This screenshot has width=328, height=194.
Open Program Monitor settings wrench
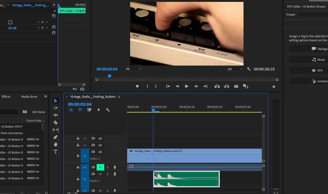249,69
